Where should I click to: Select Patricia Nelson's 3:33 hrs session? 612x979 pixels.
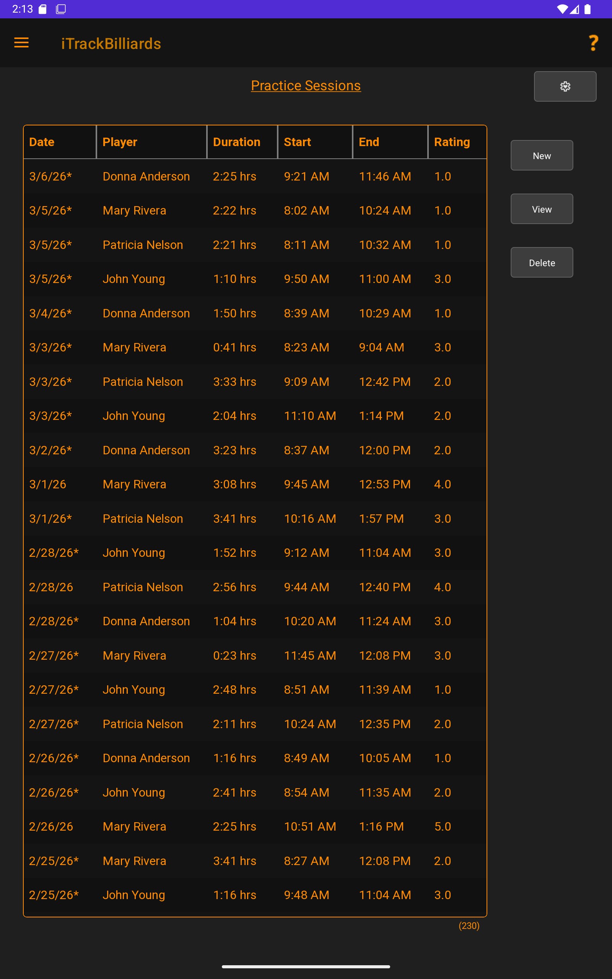pyautogui.click(x=255, y=382)
